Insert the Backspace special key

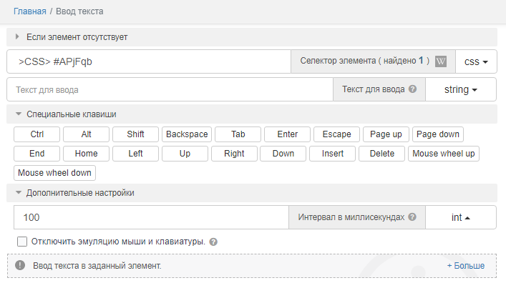click(187, 134)
